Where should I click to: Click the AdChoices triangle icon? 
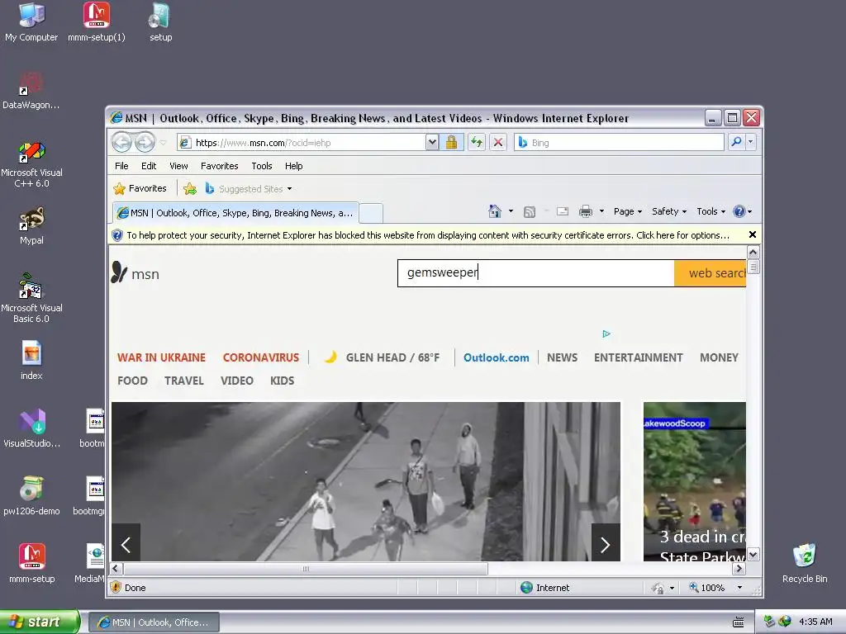click(606, 334)
